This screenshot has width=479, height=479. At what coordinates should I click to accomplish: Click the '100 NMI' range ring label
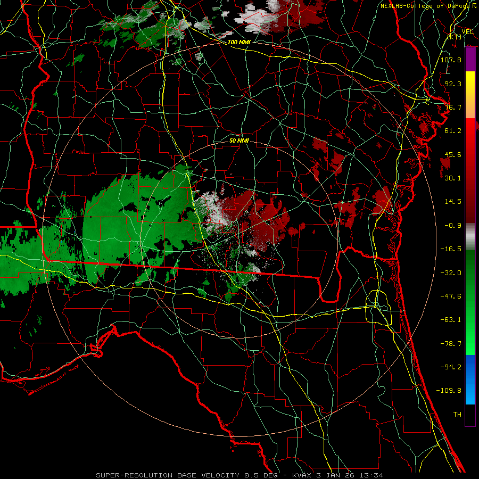click(239, 42)
